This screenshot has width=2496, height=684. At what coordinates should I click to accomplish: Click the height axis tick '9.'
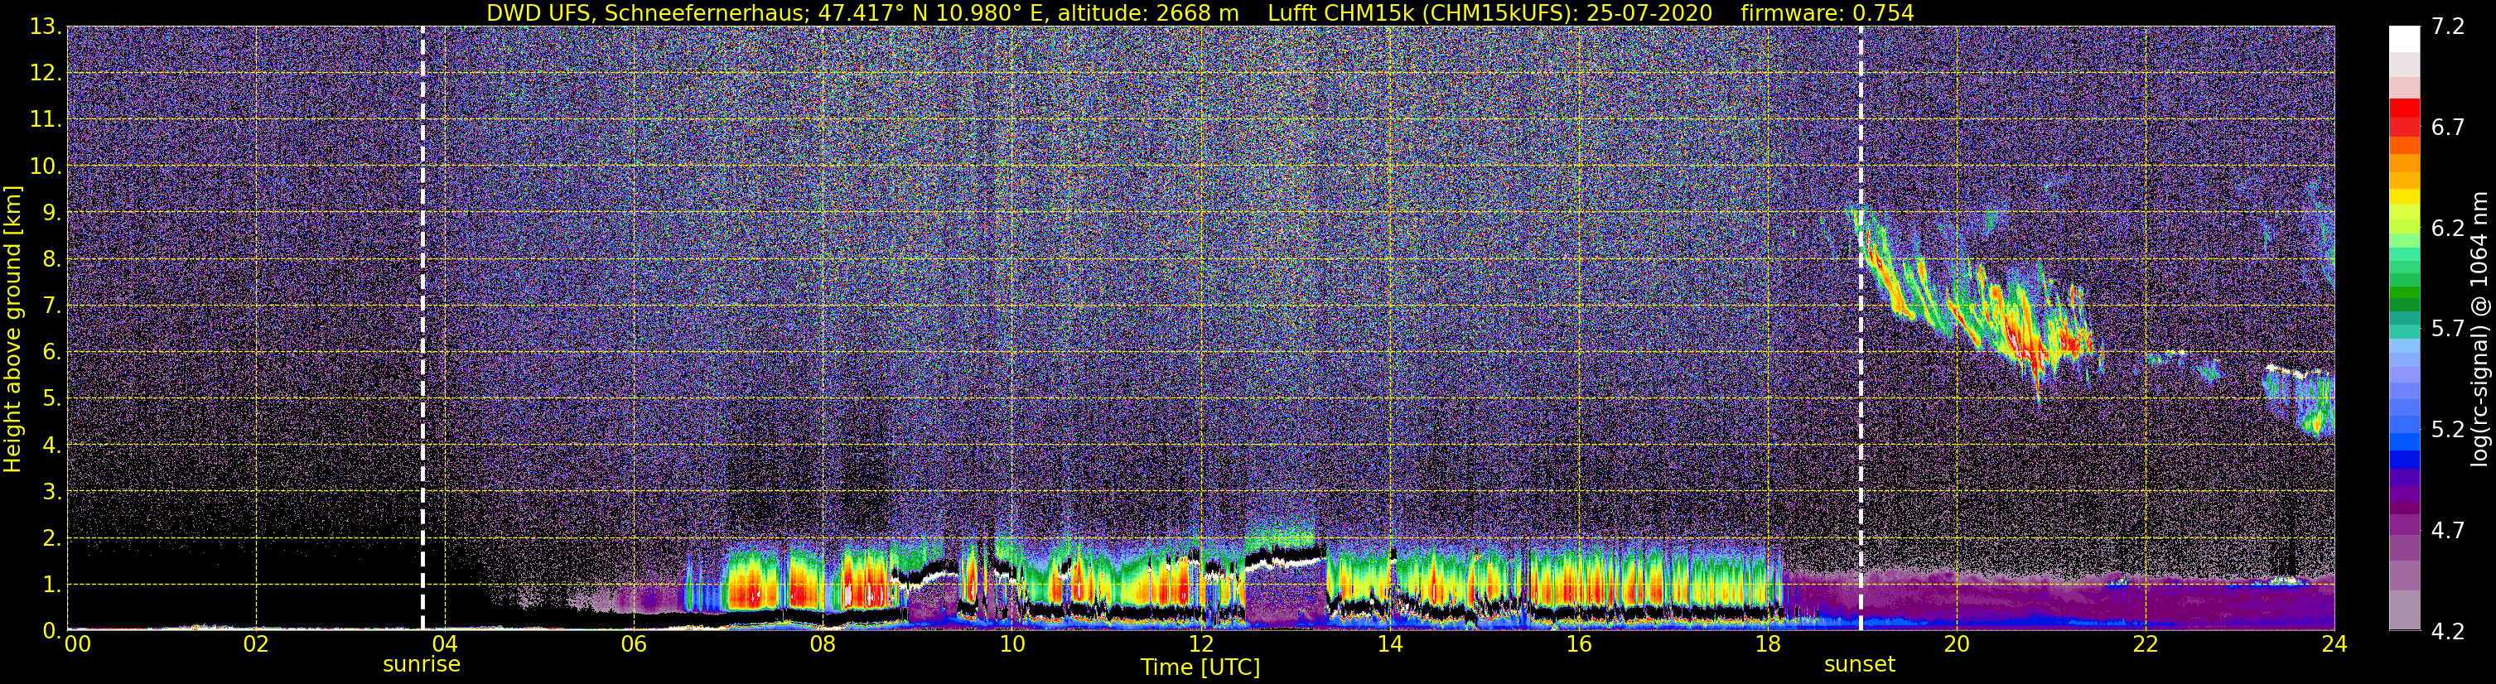coord(51,213)
